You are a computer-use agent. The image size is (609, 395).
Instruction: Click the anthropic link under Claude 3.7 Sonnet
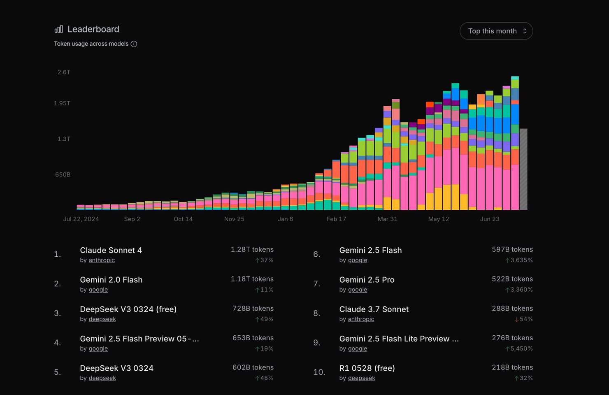coord(361,319)
